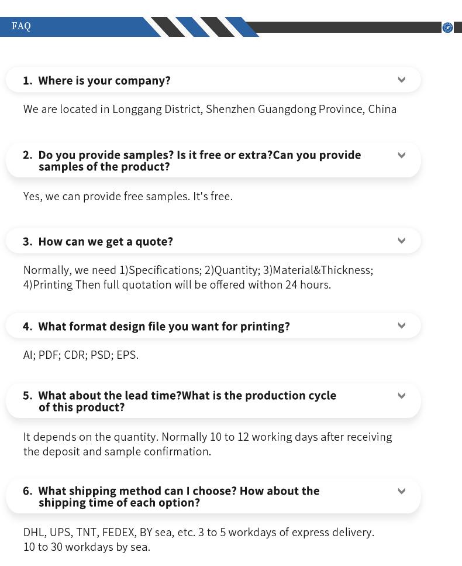Click the '6. What shipping method' question title
Image resolution: width=462 pixels, height=566 pixels.
pyautogui.click(x=171, y=496)
